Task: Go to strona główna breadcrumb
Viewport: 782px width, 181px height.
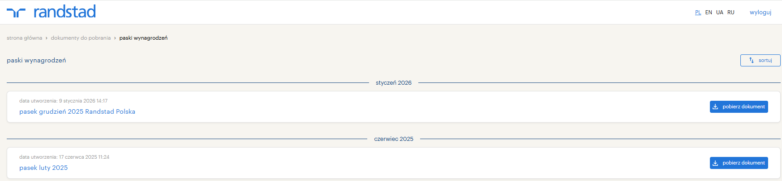Action: 24,38
